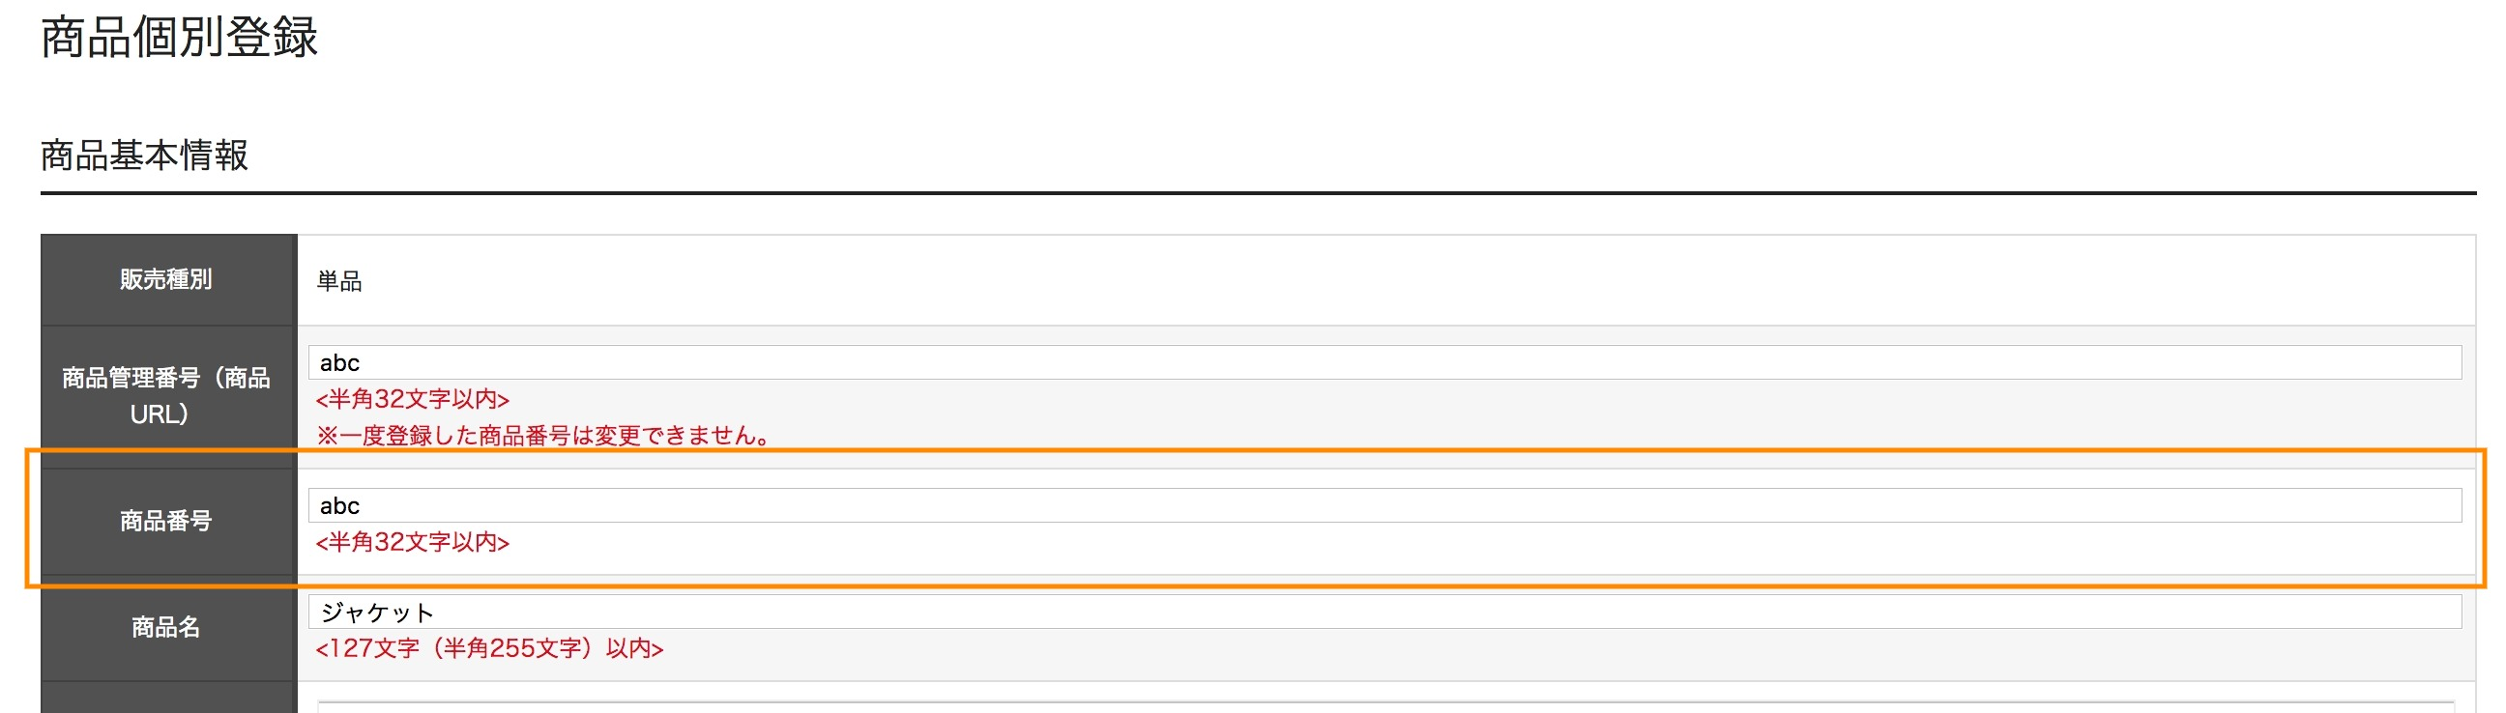This screenshot has height=713, width=2506.
Task: Click the 半角32文字以内 hint under 商品管理番号
Action: (413, 399)
